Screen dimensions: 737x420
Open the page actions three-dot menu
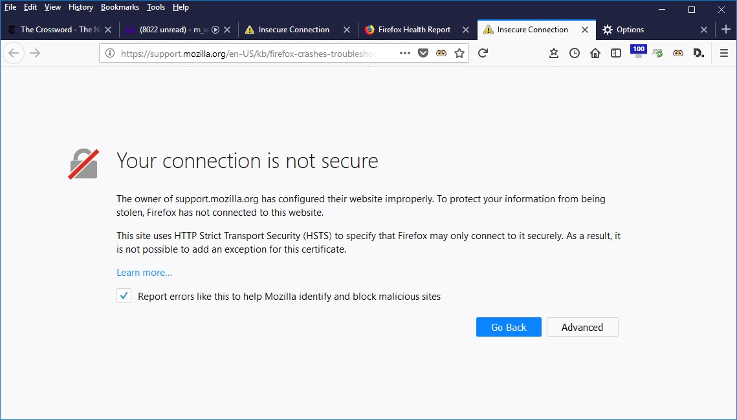click(405, 53)
